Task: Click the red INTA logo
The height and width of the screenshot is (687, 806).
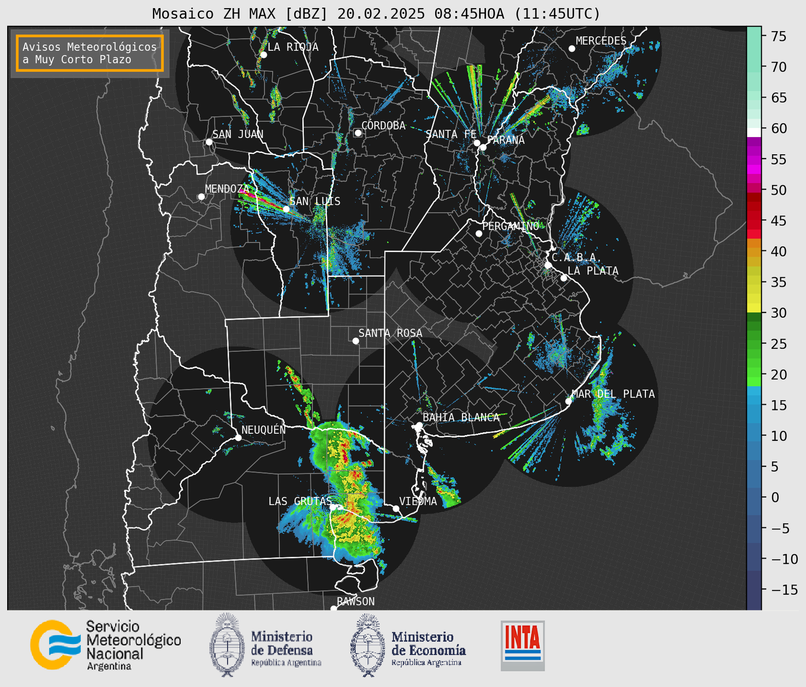Action: [523, 645]
